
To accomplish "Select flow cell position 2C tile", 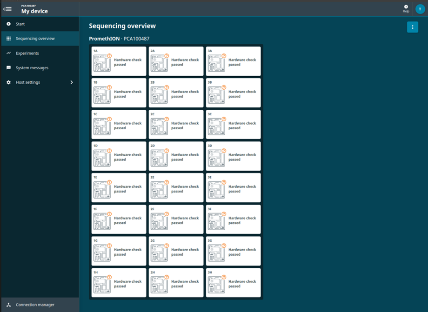I will click(x=176, y=125).
